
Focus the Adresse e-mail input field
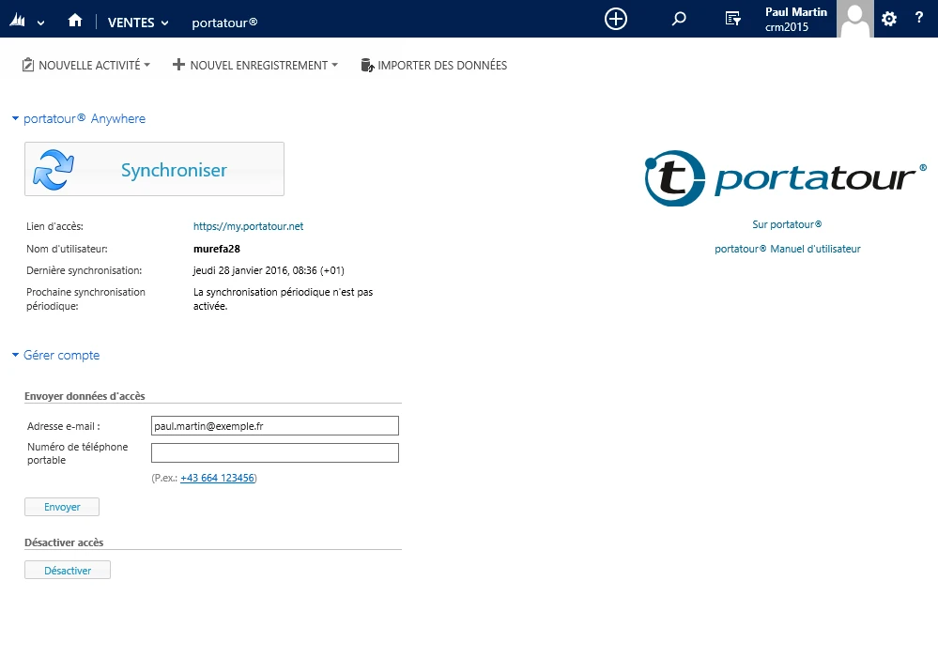tap(274, 426)
